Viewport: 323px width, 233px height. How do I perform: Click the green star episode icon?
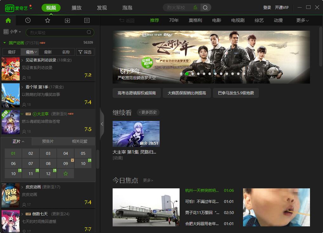pyautogui.click(x=65, y=173)
